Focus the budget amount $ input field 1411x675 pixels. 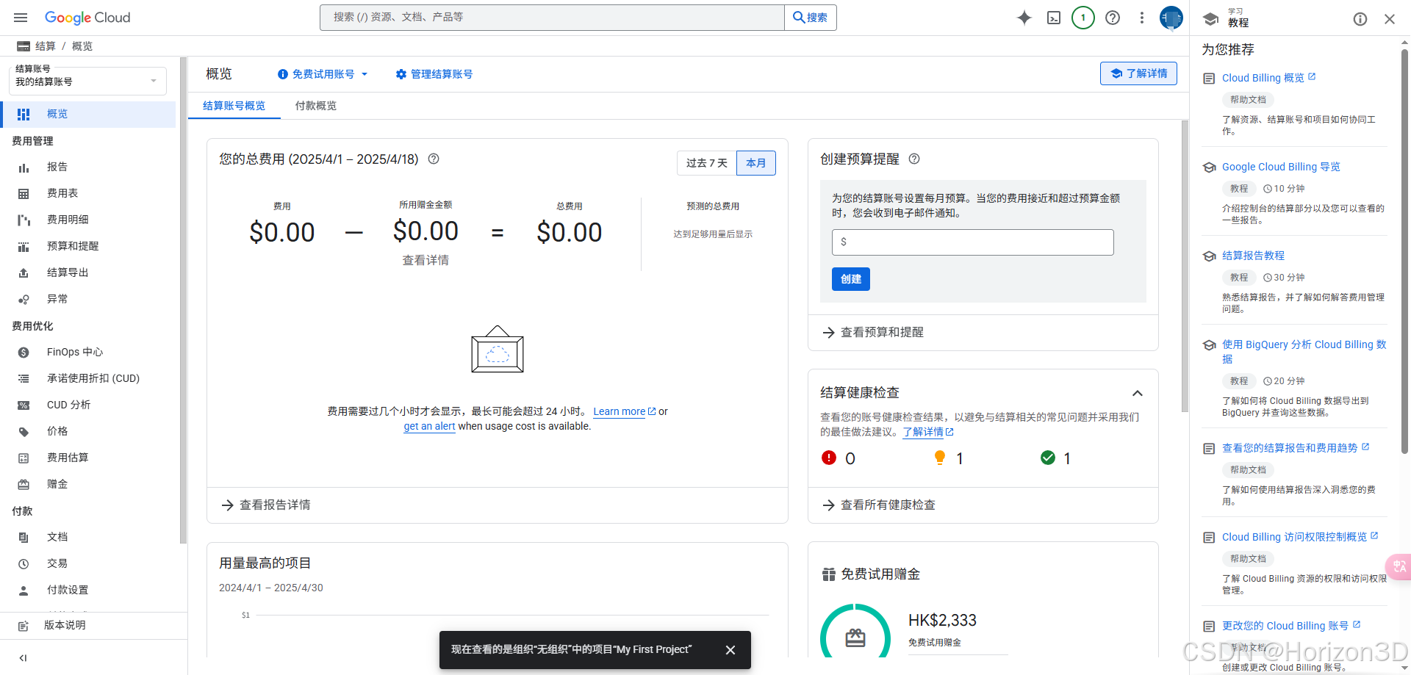[x=973, y=242]
